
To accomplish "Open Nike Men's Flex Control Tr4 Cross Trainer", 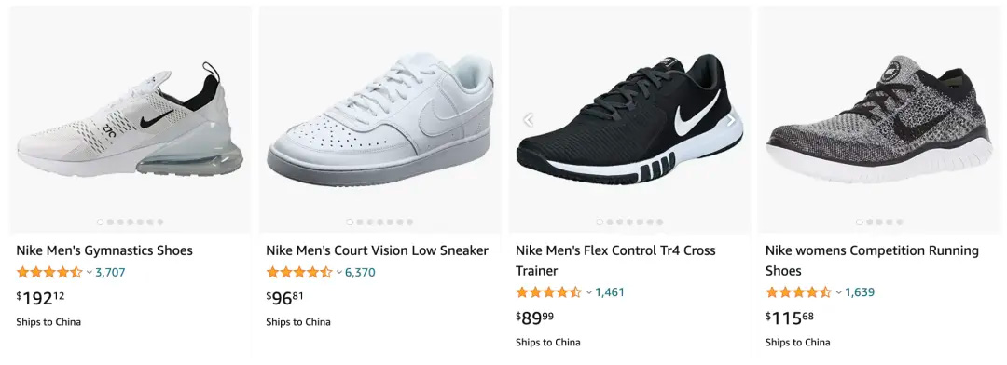I will [615, 260].
